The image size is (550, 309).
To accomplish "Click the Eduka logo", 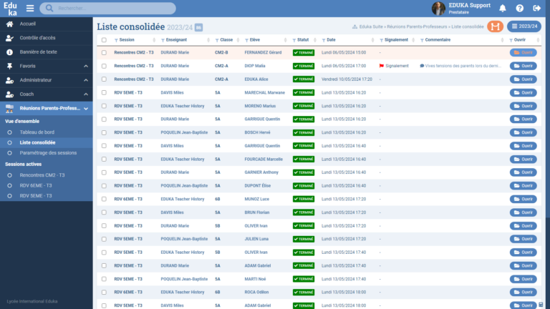I will click(x=10, y=9).
